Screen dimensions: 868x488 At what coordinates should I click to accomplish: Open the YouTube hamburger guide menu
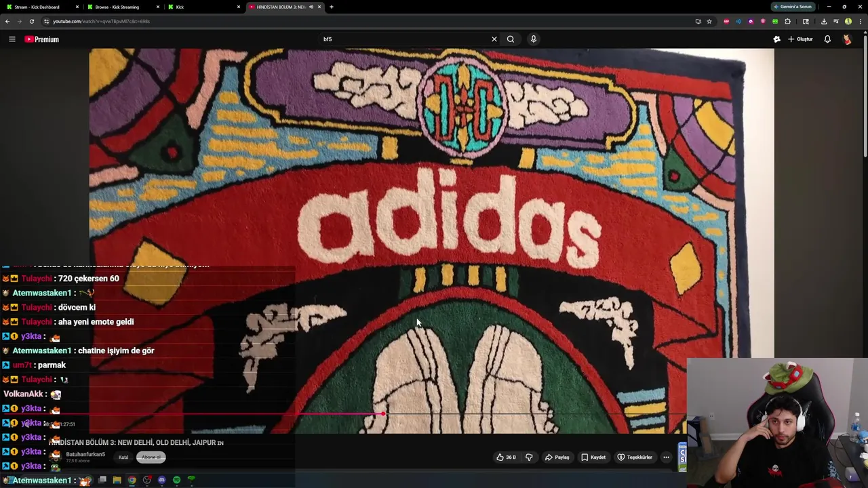[12, 39]
